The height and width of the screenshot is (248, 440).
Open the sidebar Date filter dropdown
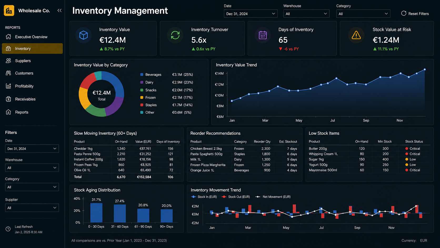point(32,149)
